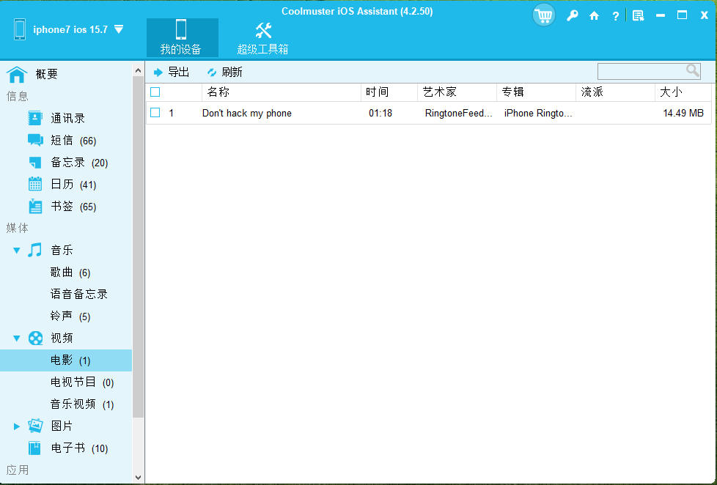The image size is (717, 485).
Task: Switch to 超级工具箱 tab
Action: pos(262,37)
